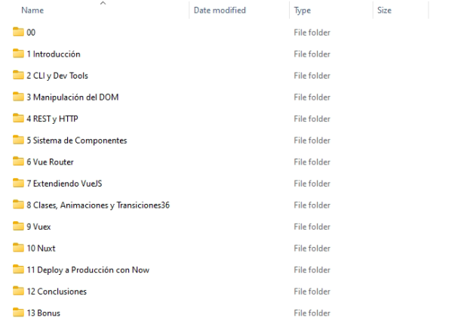The width and height of the screenshot is (458, 327).
Task: Select icon of 11 Deploy a Producción con Now
Action: (18, 270)
